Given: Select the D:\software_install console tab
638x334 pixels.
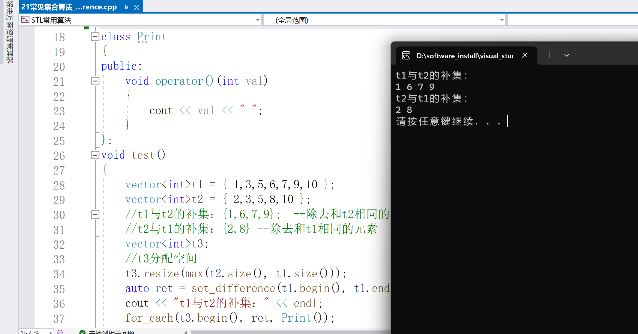Looking at the screenshot, I should [x=464, y=56].
